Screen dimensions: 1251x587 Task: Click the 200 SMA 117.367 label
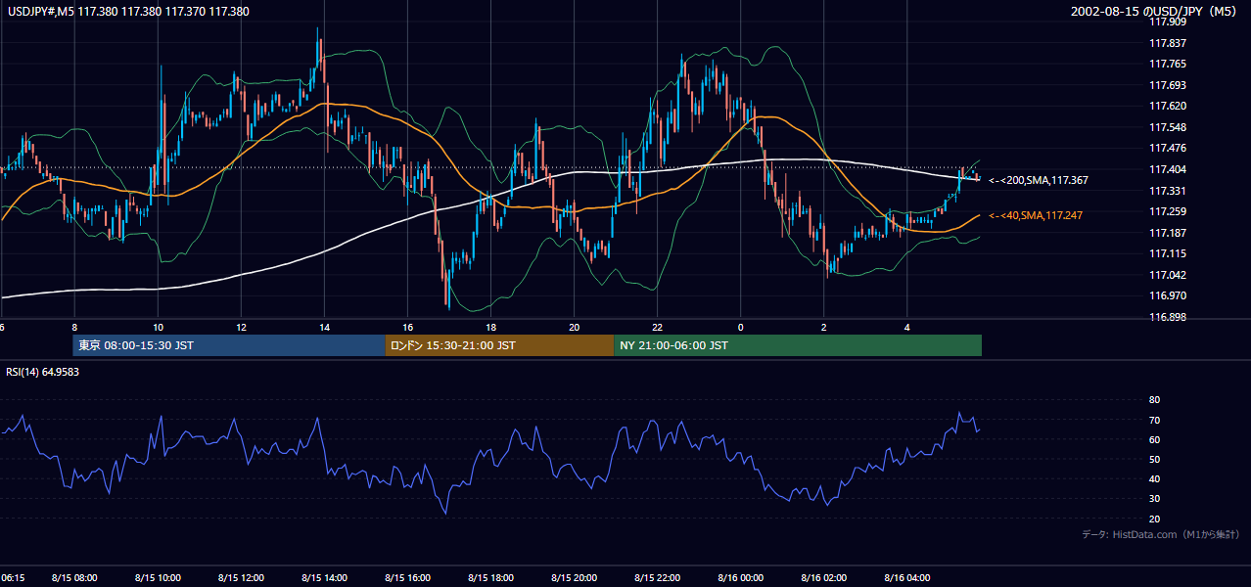click(x=1039, y=180)
